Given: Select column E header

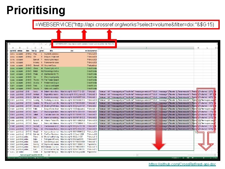Looking at the screenshot, I should 42,48.
